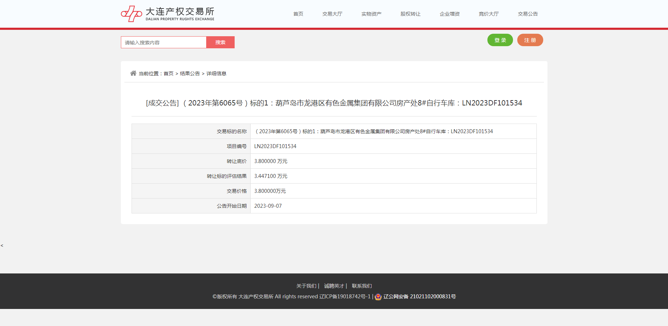Open 诚聘英才 footer link
668x326 pixels.
coord(334,286)
